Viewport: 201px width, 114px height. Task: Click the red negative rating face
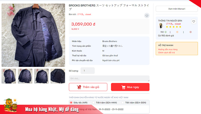click(x=190, y=32)
